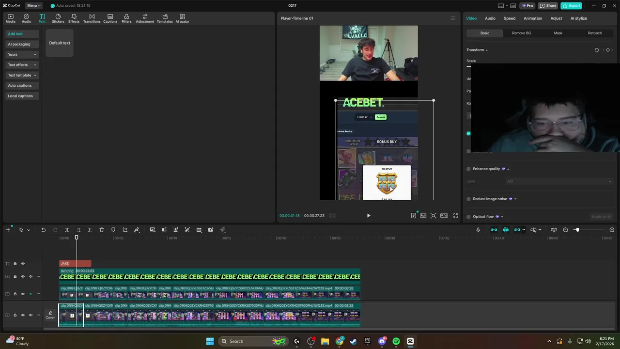Image resolution: width=620 pixels, height=349 pixels.
Task: Select the Remove BG sub-tab
Action: click(521, 33)
